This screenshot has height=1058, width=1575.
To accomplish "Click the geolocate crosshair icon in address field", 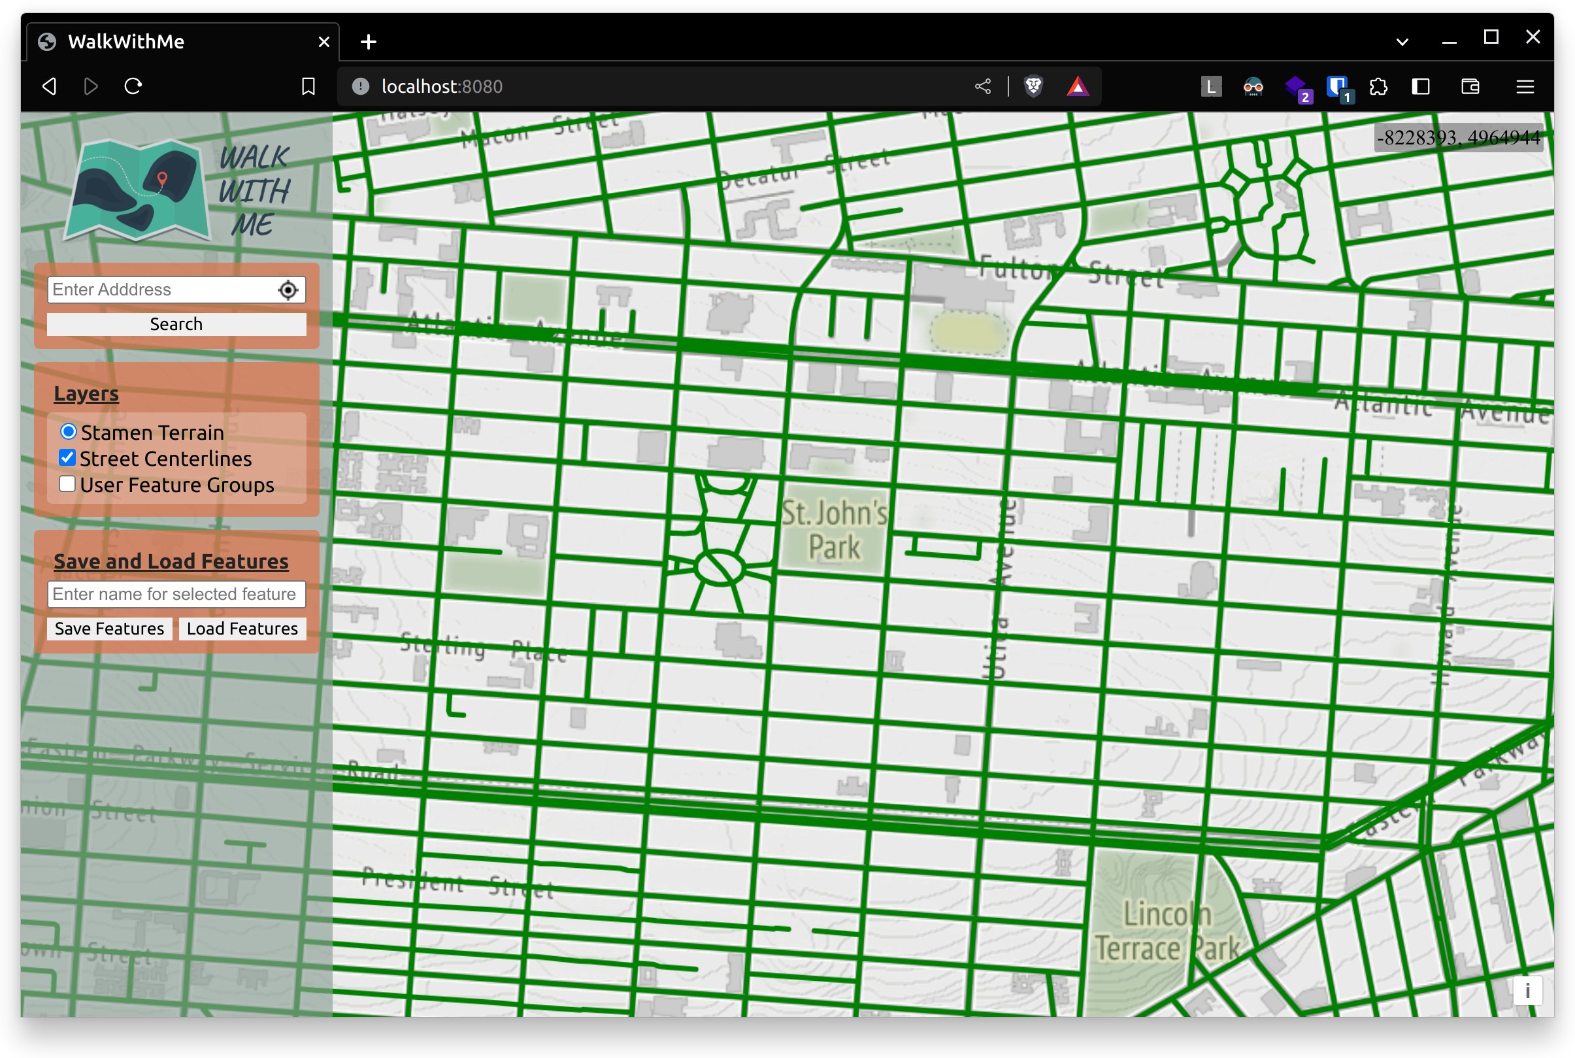I will 288,289.
